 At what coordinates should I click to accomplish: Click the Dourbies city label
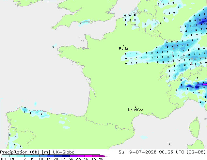[135, 110]
